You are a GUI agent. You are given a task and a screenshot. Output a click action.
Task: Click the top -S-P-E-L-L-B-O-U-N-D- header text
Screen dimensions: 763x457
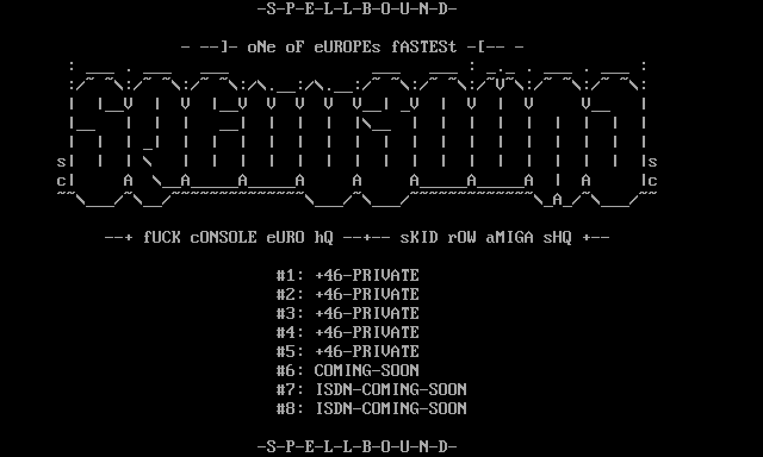(x=357, y=9)
